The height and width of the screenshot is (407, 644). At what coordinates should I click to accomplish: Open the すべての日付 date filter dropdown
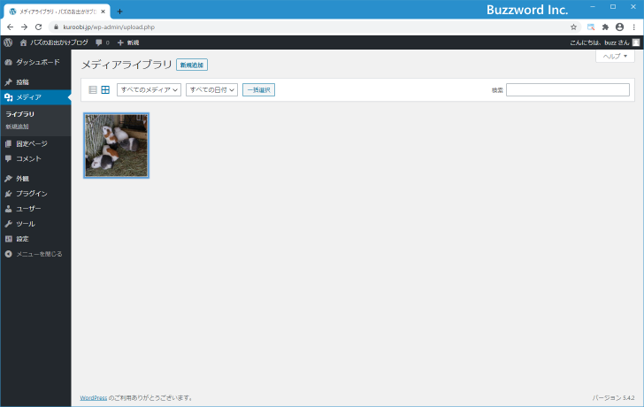click(211, 89)
